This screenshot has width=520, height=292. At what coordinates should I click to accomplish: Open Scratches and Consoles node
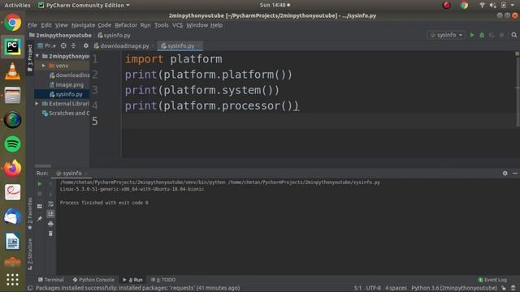click(x=66, y=114)
